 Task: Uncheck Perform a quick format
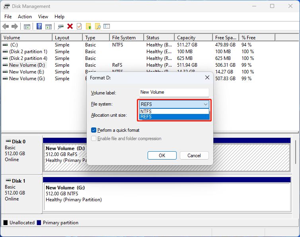tap(94, 130)
